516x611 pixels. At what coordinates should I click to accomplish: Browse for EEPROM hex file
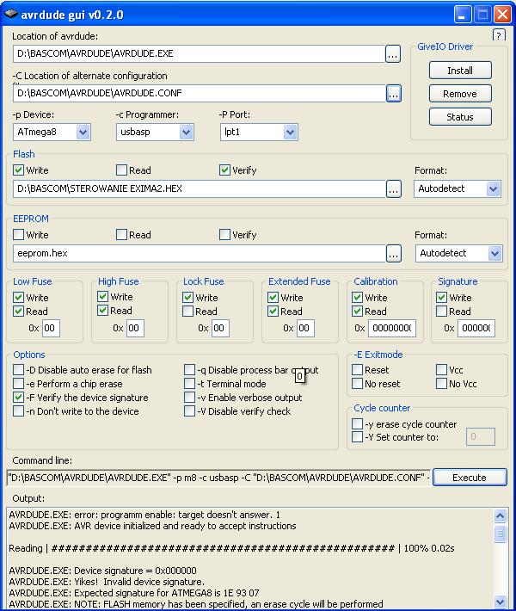393,253
